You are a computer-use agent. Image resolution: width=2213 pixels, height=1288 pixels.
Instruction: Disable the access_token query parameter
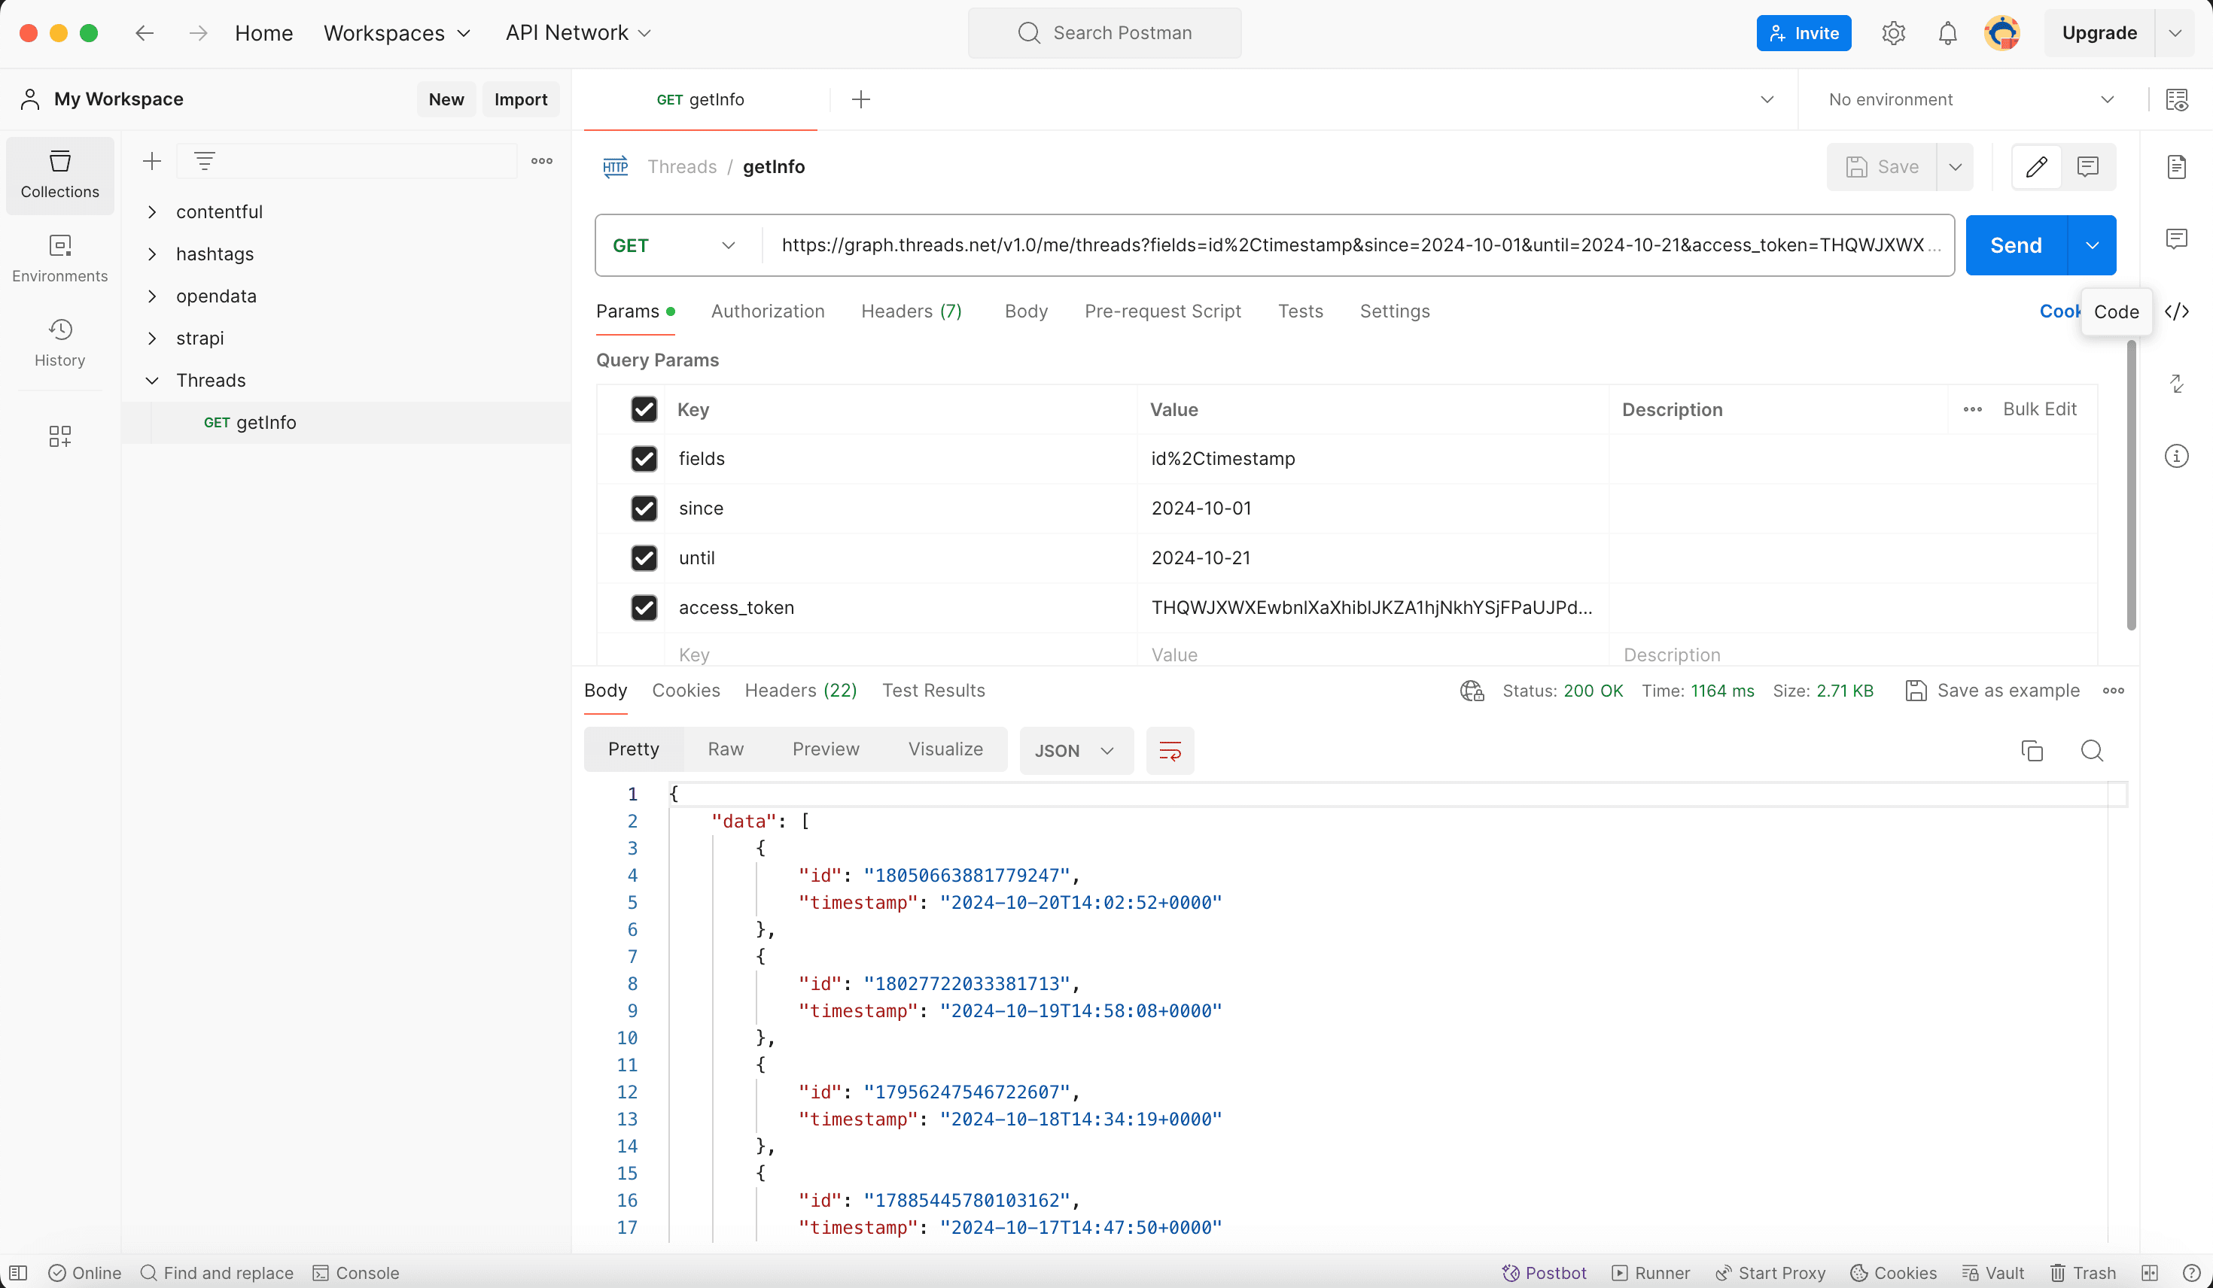click(644, 608)
